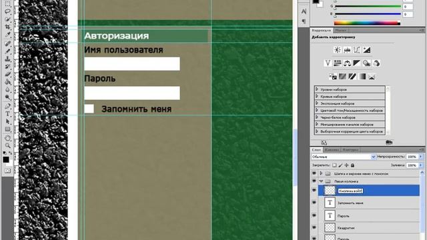
Task: Add a Hue/Saturation adjustment
Action: pyautogui.click(x=338, y=63)
